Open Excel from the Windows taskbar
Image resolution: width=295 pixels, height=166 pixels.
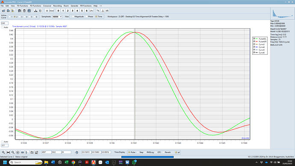coord(66,162)
